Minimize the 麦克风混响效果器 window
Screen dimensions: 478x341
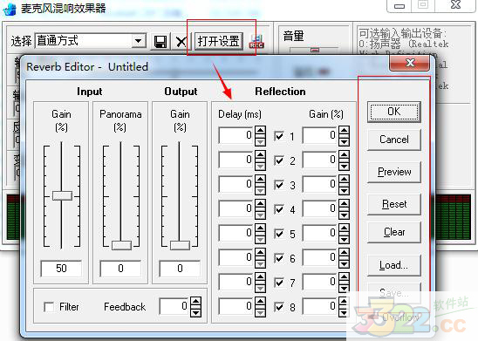399,6
